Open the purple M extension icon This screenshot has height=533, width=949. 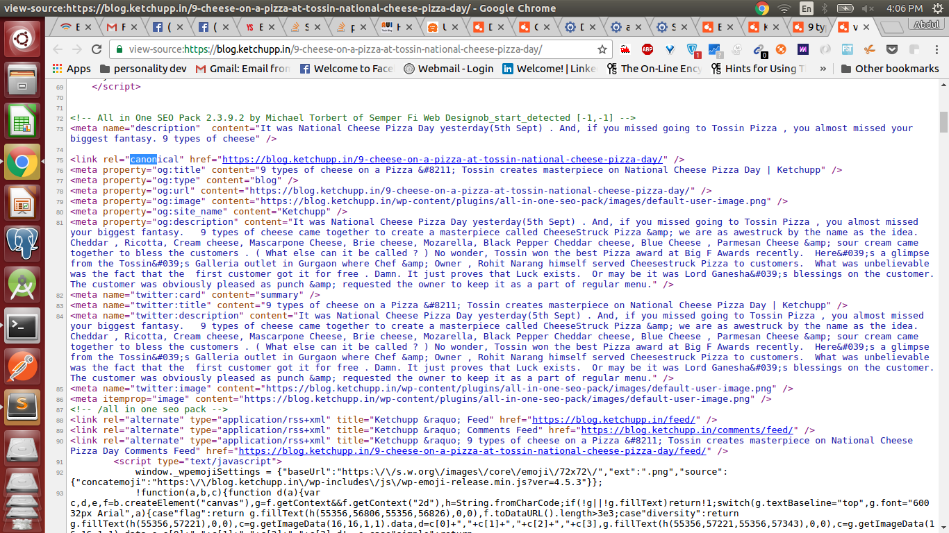(x=802, y=50)
